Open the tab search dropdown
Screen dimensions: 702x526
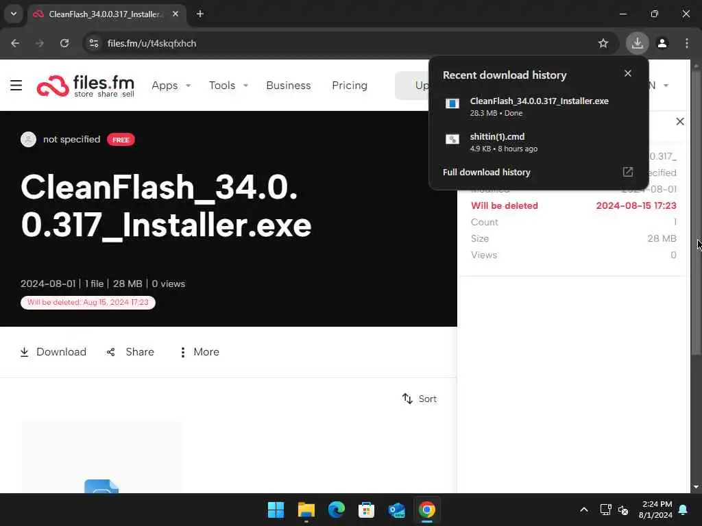coord(14,14)
